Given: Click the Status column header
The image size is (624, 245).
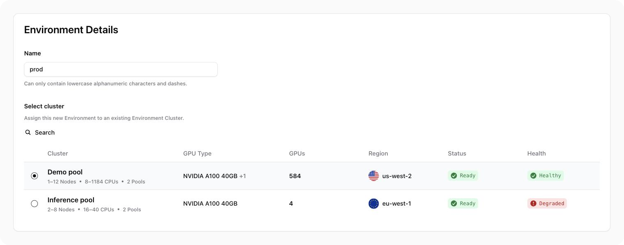Looking at the screenshot, I should click(x=457, y=153).
